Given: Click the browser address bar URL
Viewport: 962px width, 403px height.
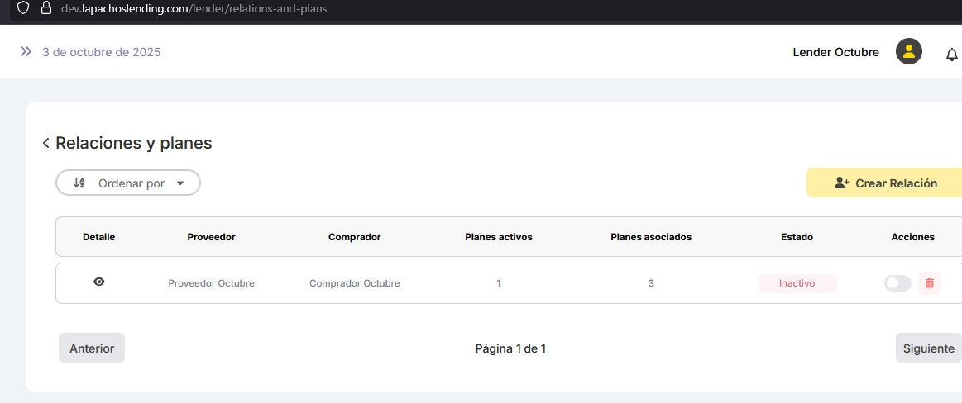Looking at the screenshot, I should coord(194,9).
